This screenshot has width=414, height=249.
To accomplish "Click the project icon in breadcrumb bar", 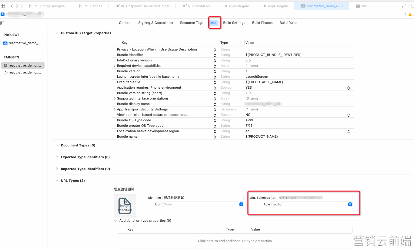I will point(3,14).
